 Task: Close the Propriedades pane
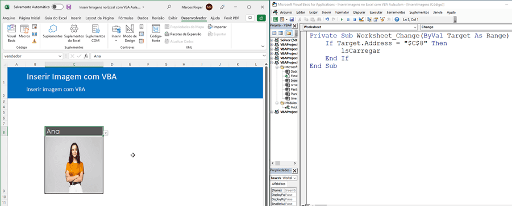[x=294, y=170]
